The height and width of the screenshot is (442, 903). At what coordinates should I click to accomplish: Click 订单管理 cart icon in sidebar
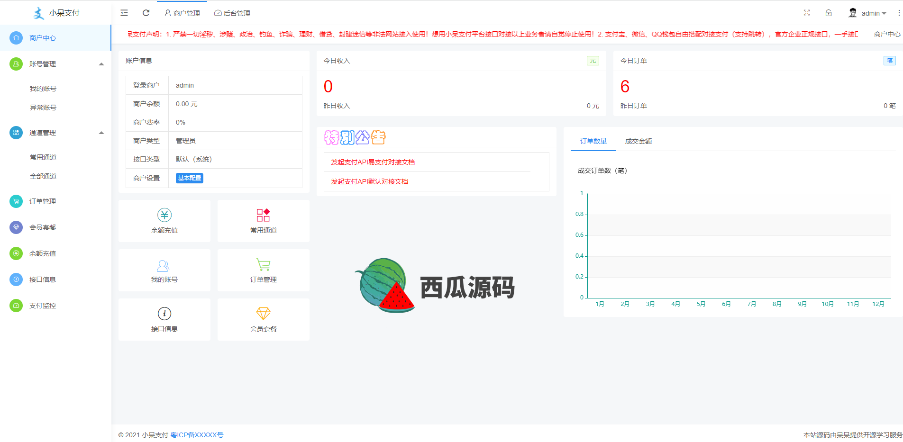[16, 201]
